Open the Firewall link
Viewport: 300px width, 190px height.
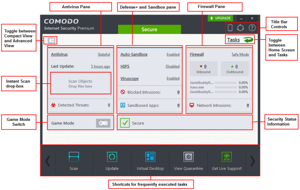[197, 54]
